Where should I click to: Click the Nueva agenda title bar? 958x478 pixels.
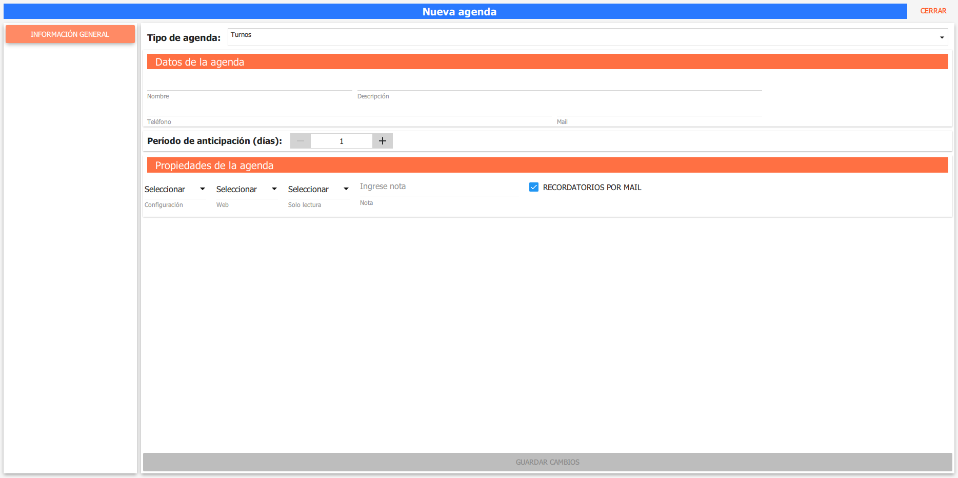[459, 12]
